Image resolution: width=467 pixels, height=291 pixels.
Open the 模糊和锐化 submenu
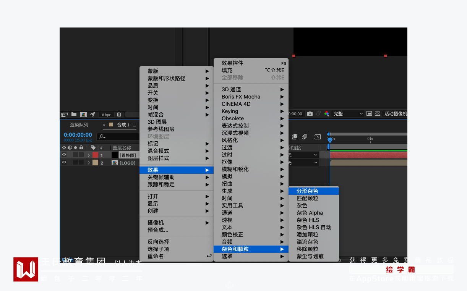pyautogui.click(x=251, y=169)
